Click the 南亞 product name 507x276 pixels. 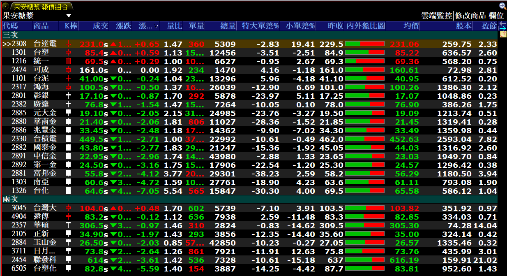pyautogui.click(x=41, y=182)
